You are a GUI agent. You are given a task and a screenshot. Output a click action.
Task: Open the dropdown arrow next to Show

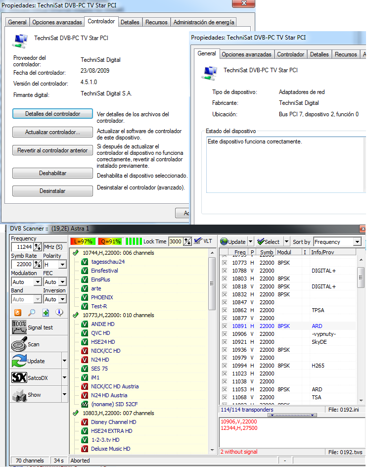pyautogui.click(x=64, y=395)
